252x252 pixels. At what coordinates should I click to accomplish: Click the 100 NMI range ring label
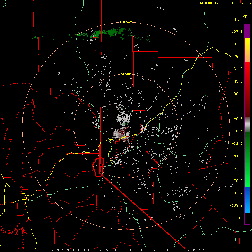click(126, 22)
